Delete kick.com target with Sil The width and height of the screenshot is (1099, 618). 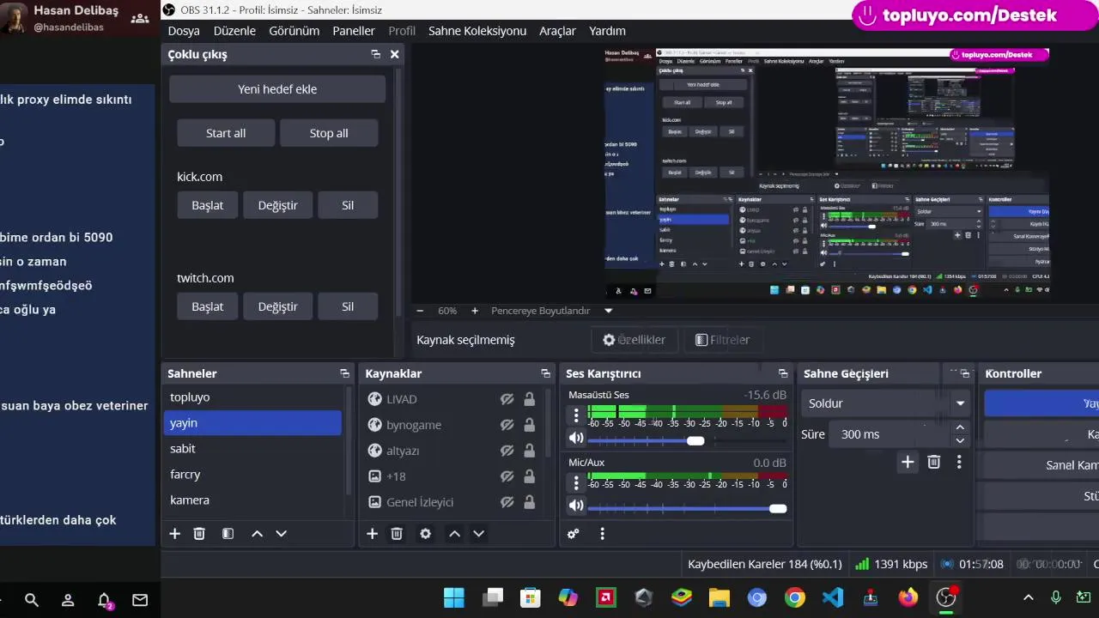click(348, 205)
